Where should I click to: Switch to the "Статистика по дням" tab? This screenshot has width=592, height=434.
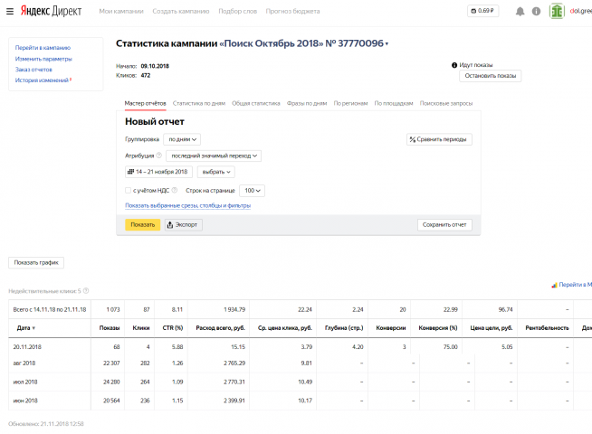(199, 103)
